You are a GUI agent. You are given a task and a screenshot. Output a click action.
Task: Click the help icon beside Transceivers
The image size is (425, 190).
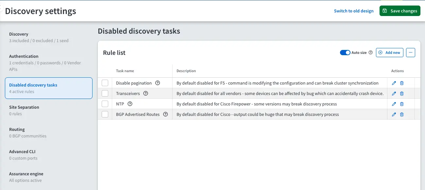(146, 93)
